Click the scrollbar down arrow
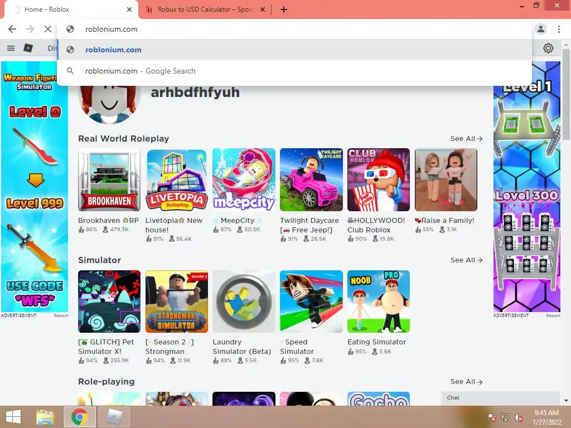 [x=566, y=401]
